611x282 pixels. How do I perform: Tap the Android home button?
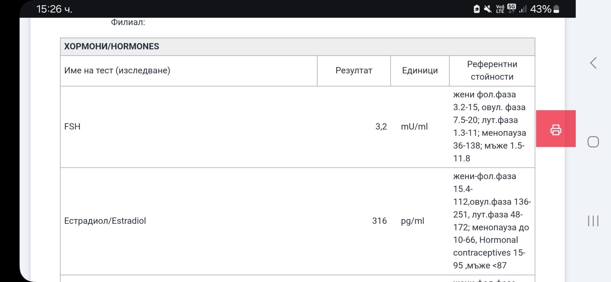(593, 142)
